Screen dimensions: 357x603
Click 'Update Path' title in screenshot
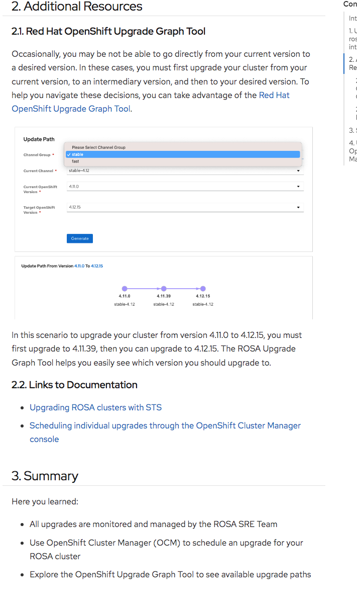pos(39,139)
